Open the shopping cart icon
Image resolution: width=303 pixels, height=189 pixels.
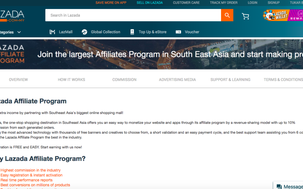(245, 16)
